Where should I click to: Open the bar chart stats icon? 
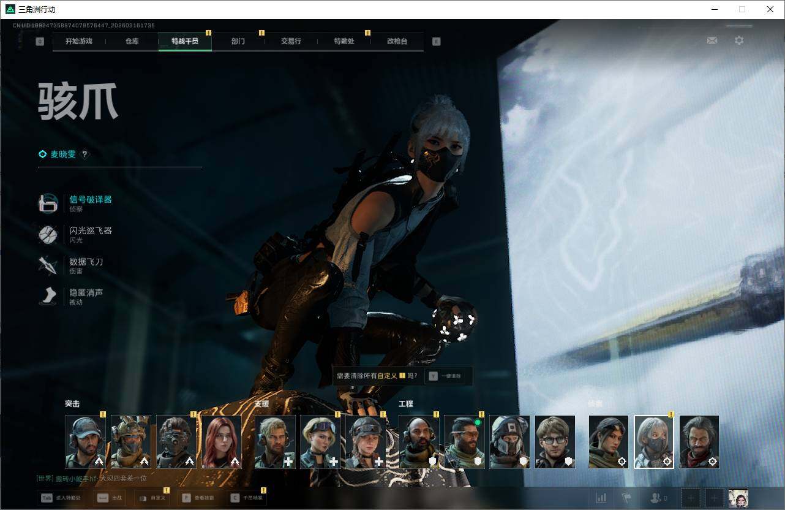pyautogui.click(x=601, y=498)
